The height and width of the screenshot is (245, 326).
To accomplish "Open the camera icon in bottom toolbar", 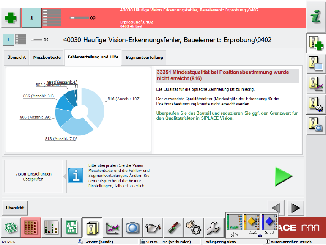I will point(133,228).
